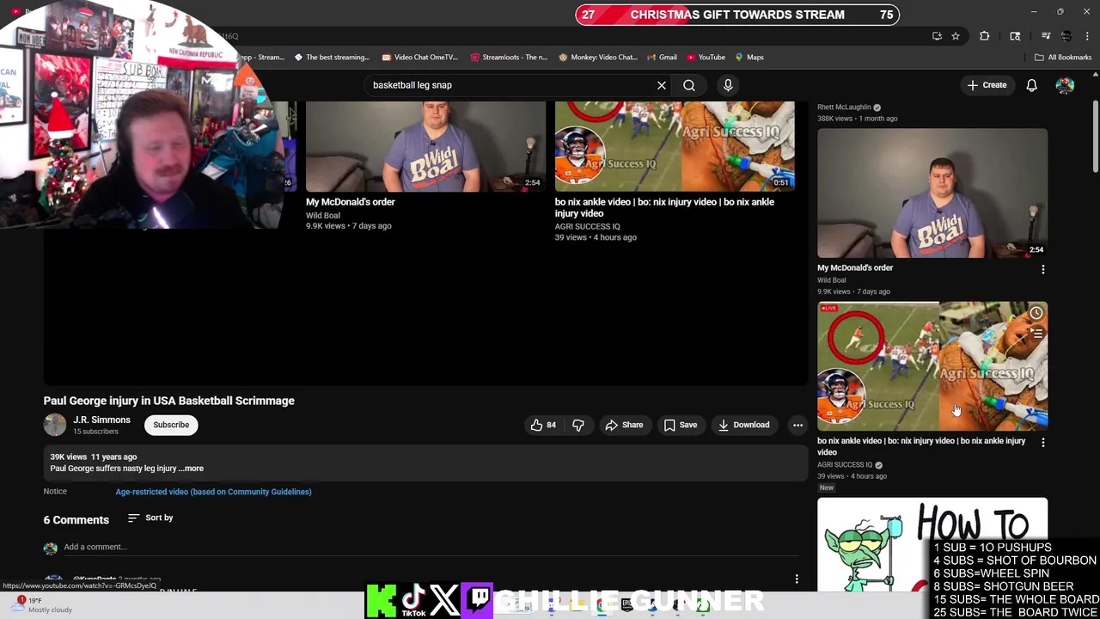Open Wild Boal channel under end-screen video
The image size is (1100, 619).
323,216
